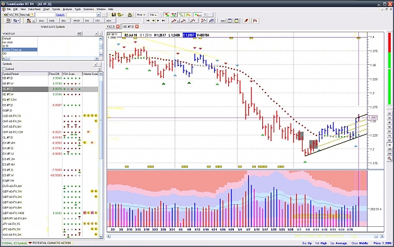Click the red-green triangle indicator icon
The image size is (394, 247).
[x=166, y=15]
